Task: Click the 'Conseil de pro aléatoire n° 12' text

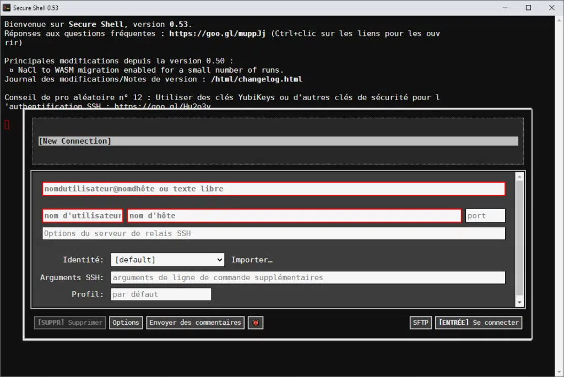Action: [73, 97]
